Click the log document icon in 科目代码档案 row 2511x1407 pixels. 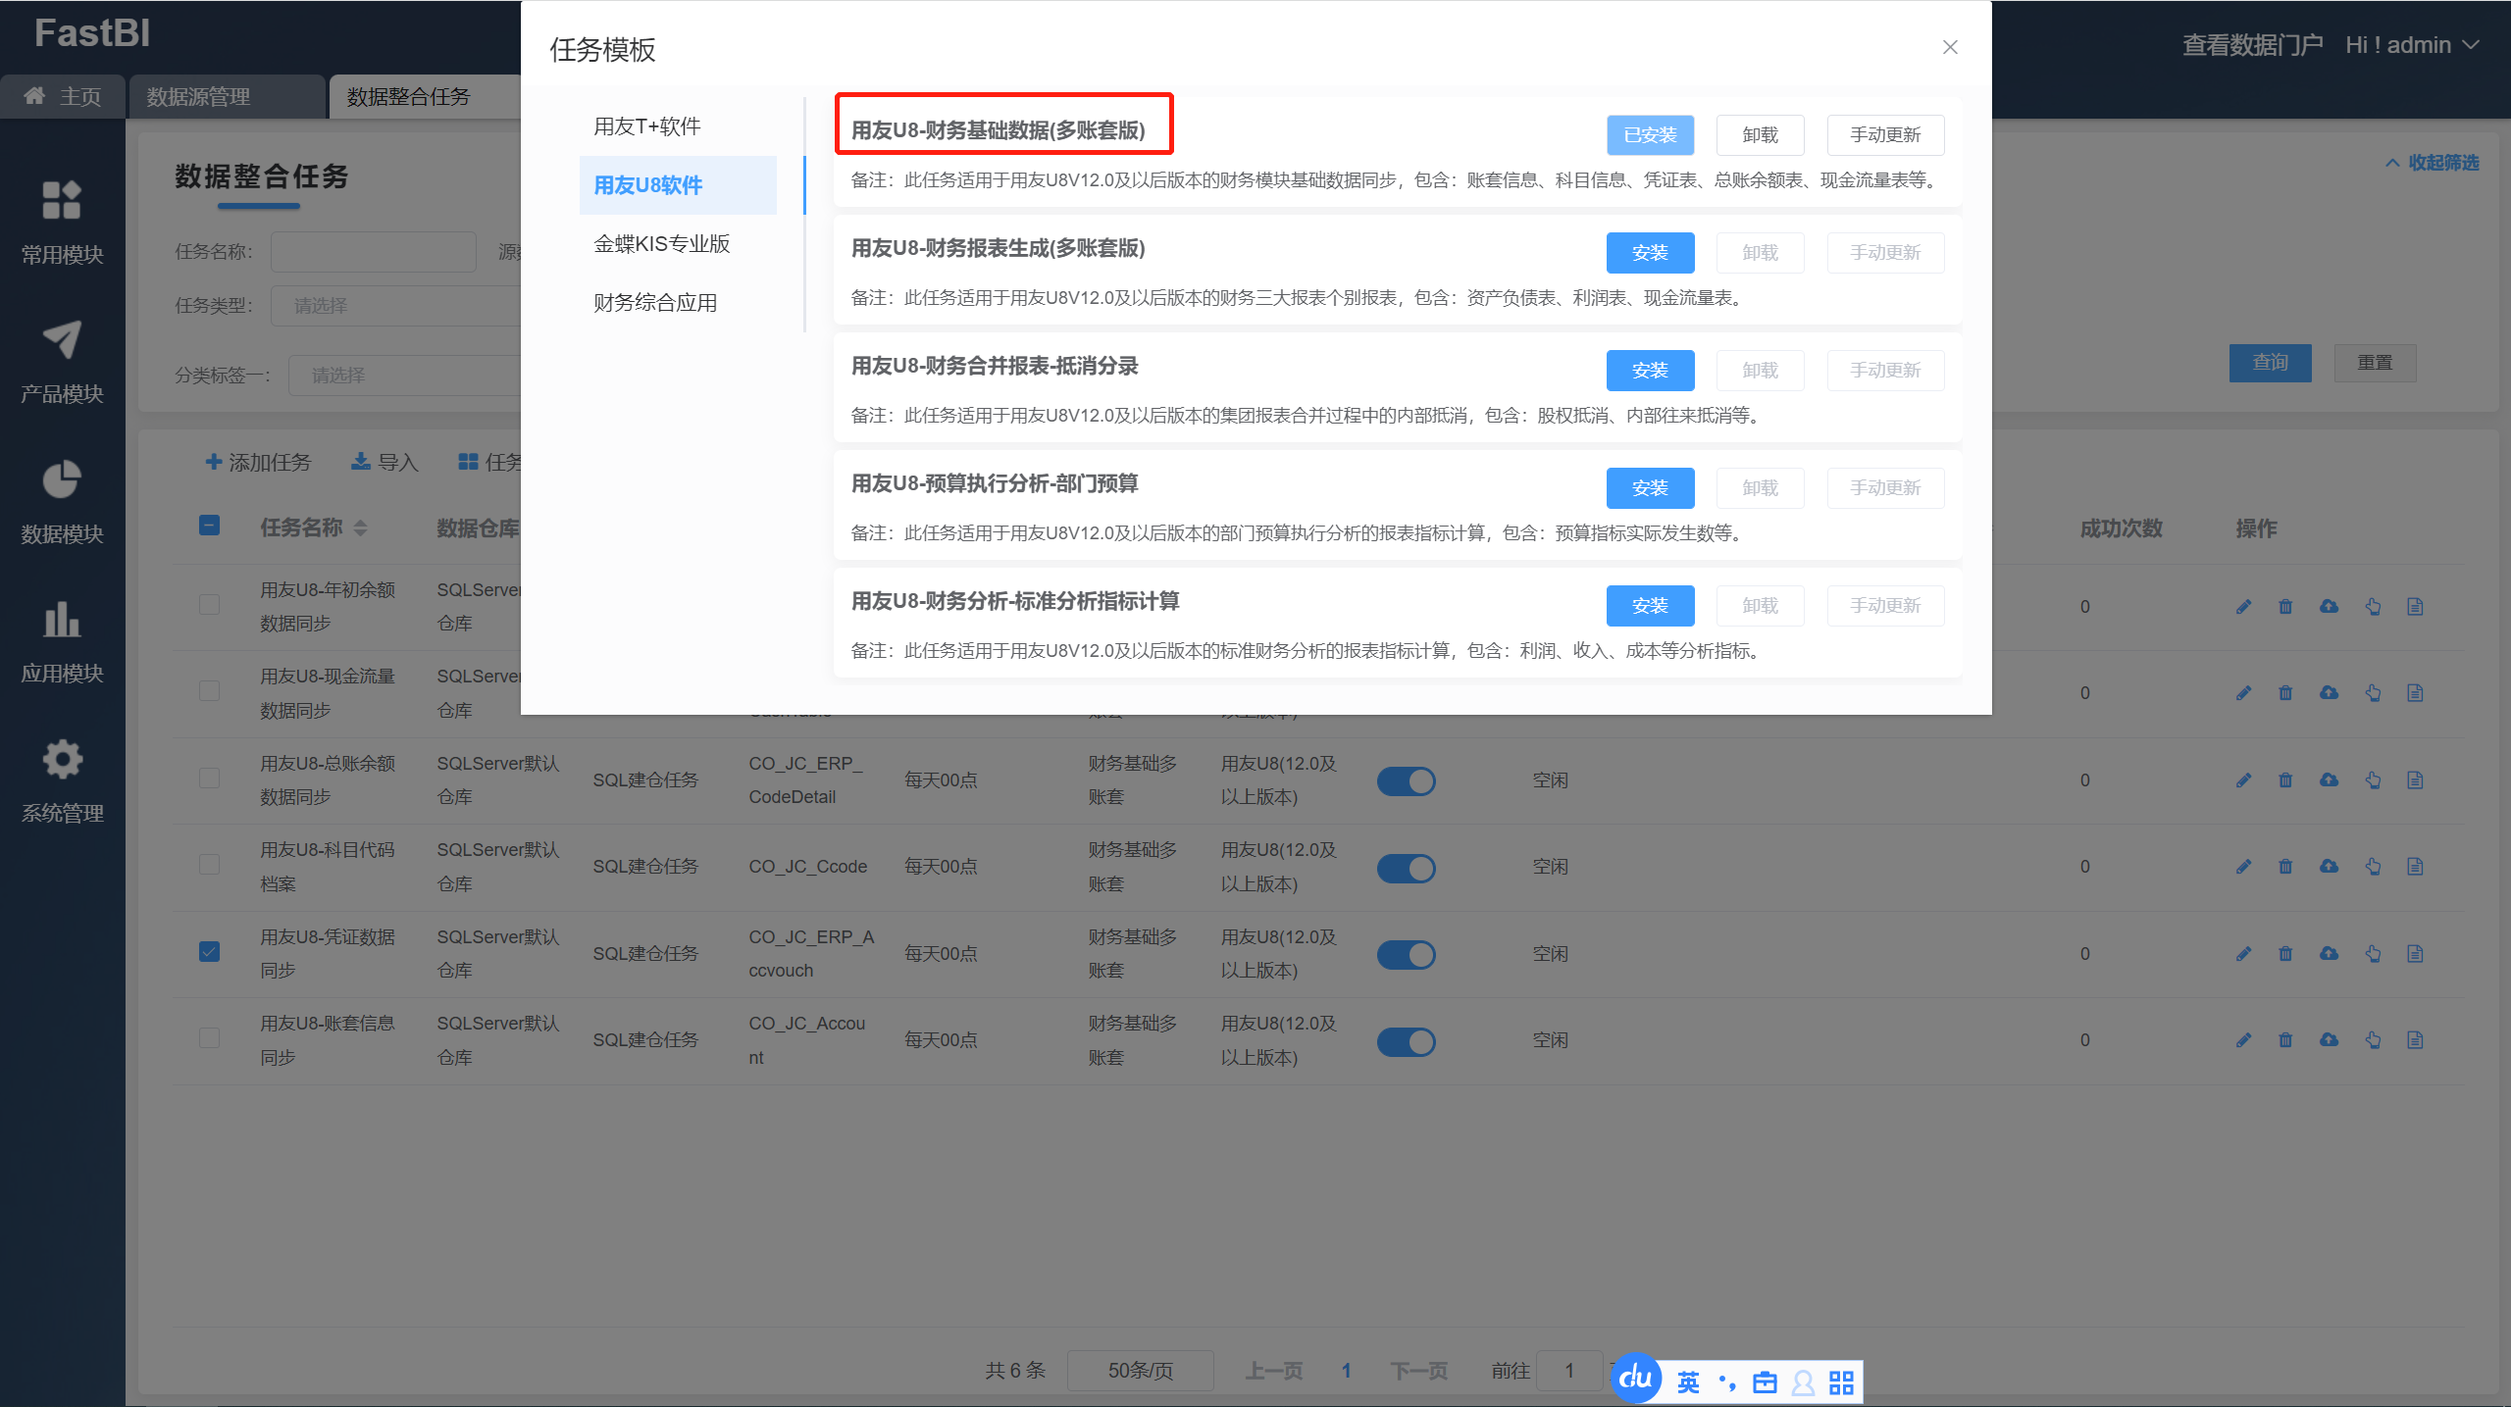tap(2415, 867)
